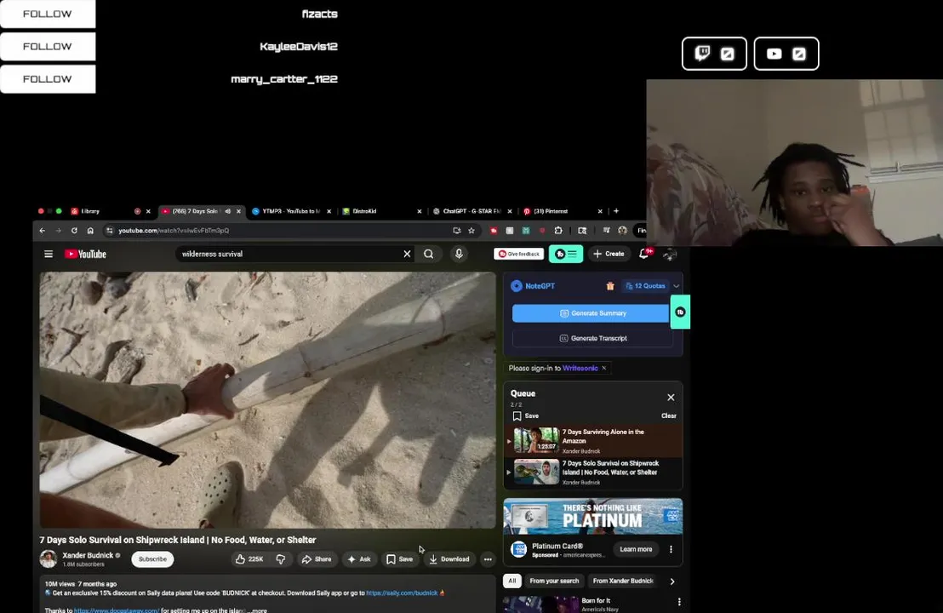Follow marry_cartter_1122
Image resolution: width=943 pixels, height=613 pixels.
(48, 79)
